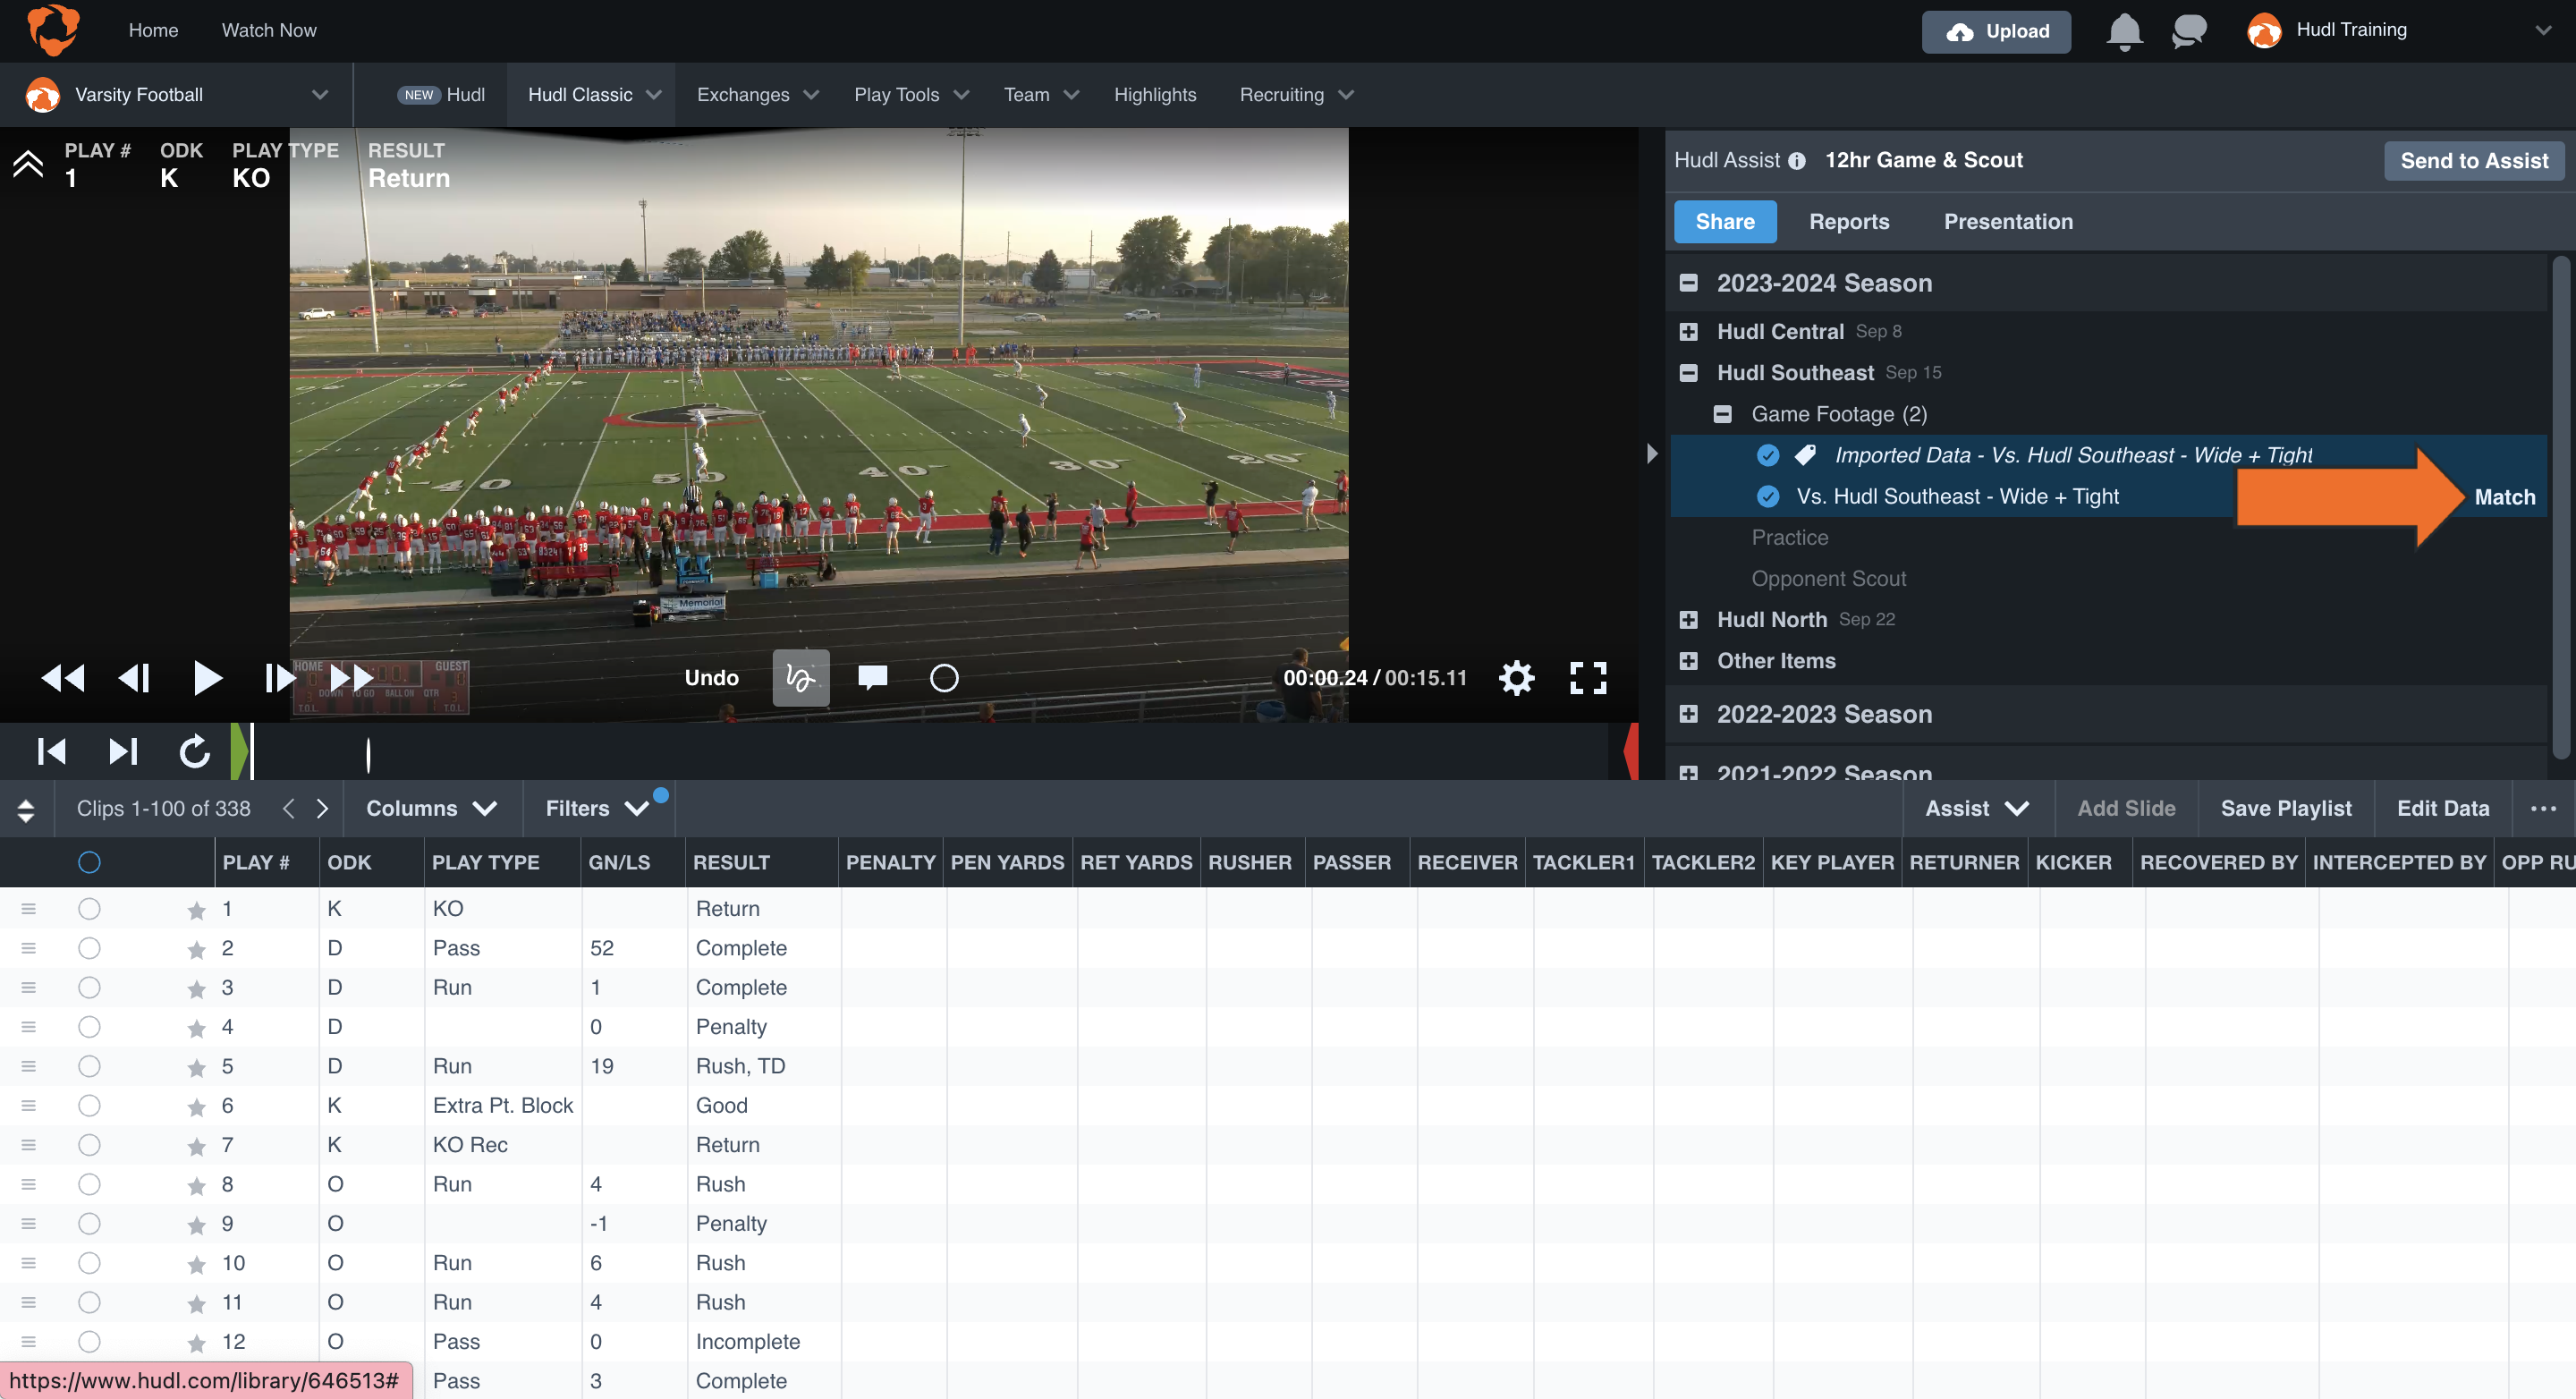The width and height of the screenshot is (2576, 1399).
Task: Click the loop replay icon below the timeline
Action: click(x=193, y=751)
